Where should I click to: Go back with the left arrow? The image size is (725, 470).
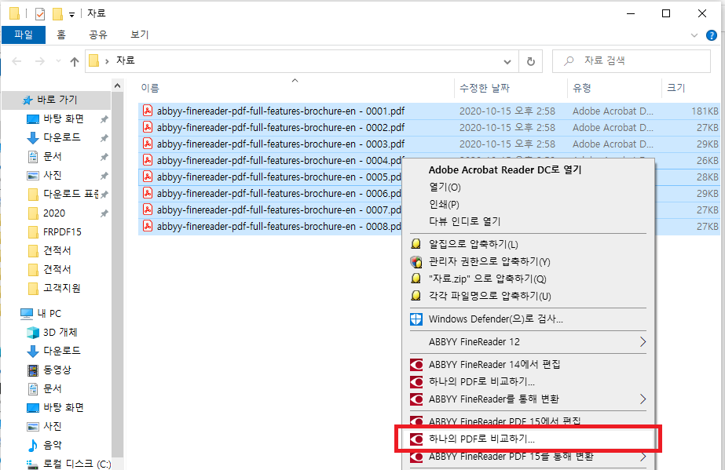pyautogui.click(x=16, y=61)
